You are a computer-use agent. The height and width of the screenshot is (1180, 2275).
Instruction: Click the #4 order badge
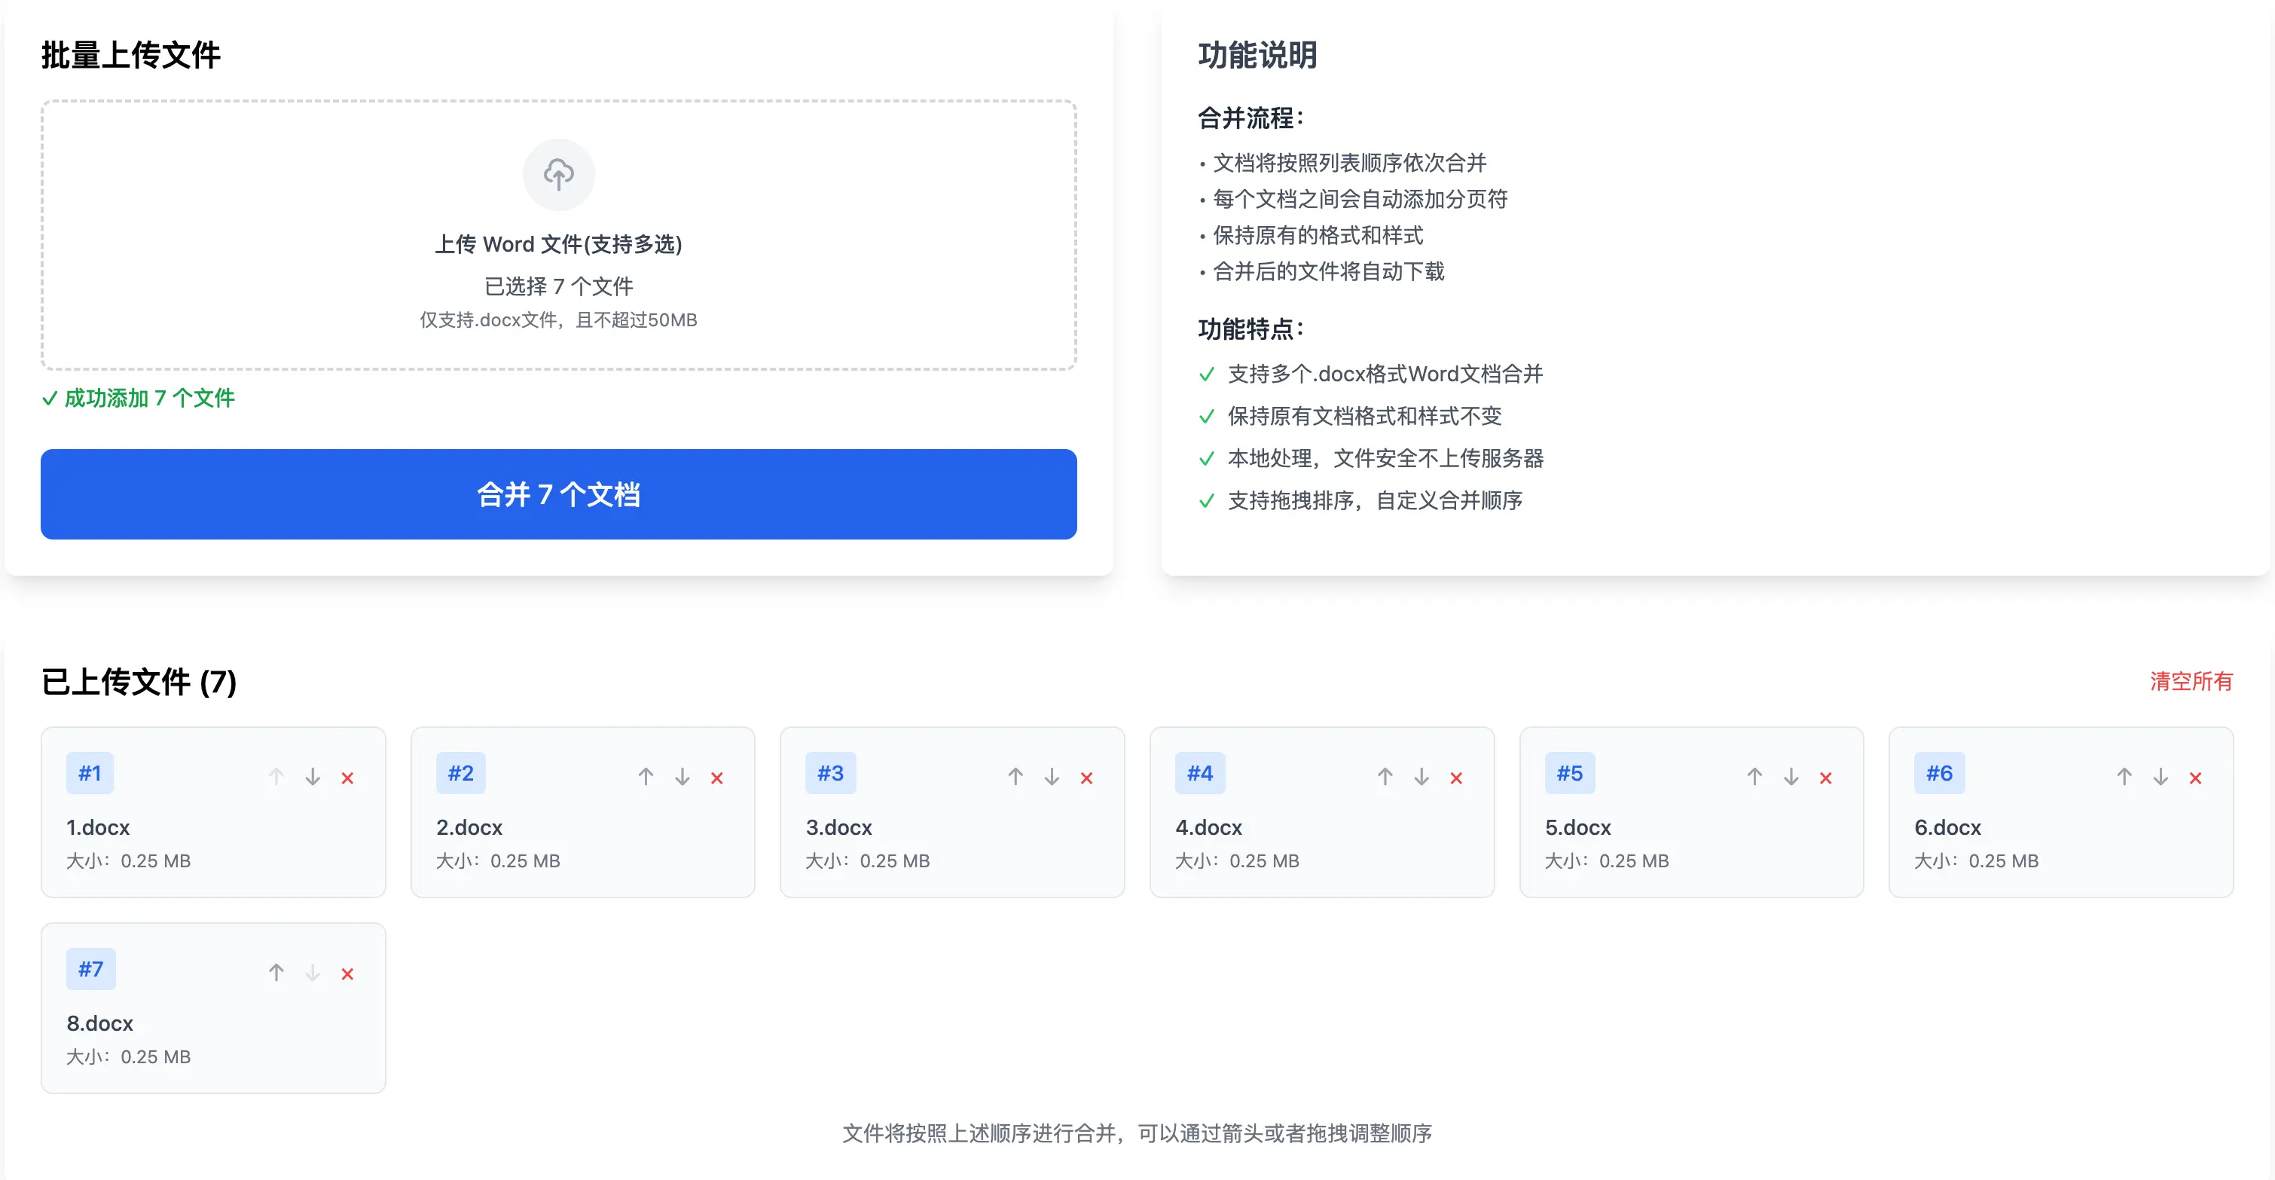1200,774
